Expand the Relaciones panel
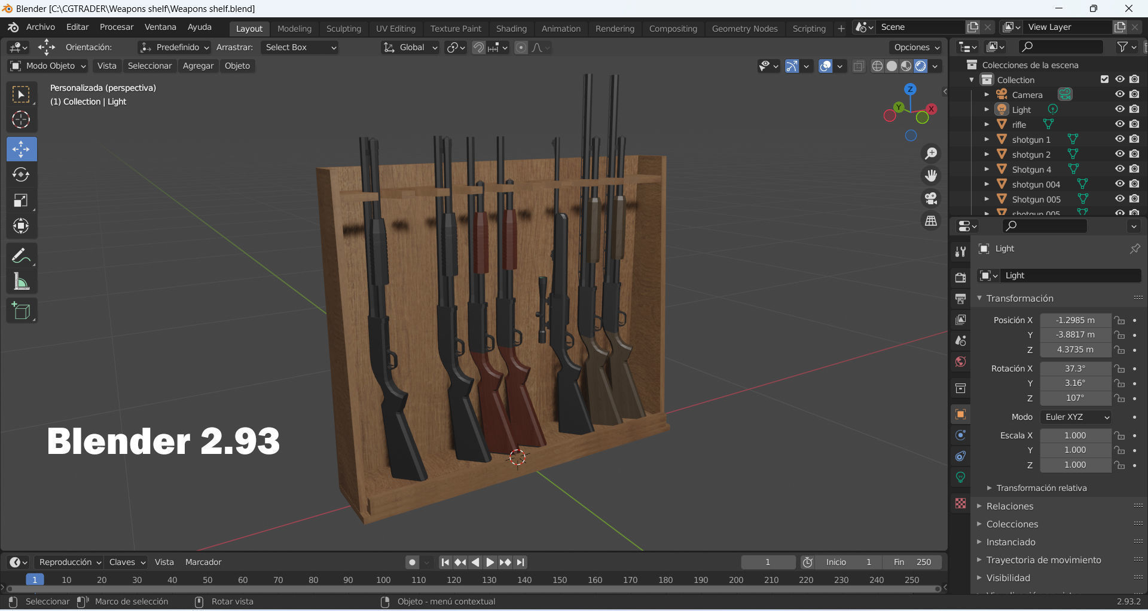 (x=1009, y=506)
